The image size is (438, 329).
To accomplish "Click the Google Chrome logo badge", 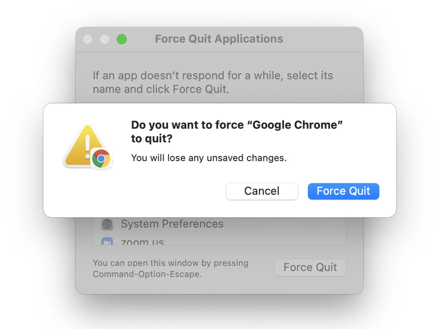I will [101, 159].
